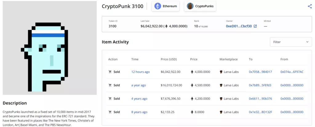Viewport: 315px width, 127px height.
Task: Click the Ethereum logo icon
Action: pos(158,6)
